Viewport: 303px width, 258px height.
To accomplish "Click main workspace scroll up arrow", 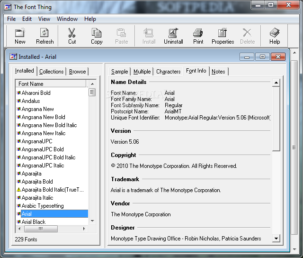I will (x=294, y=53).
